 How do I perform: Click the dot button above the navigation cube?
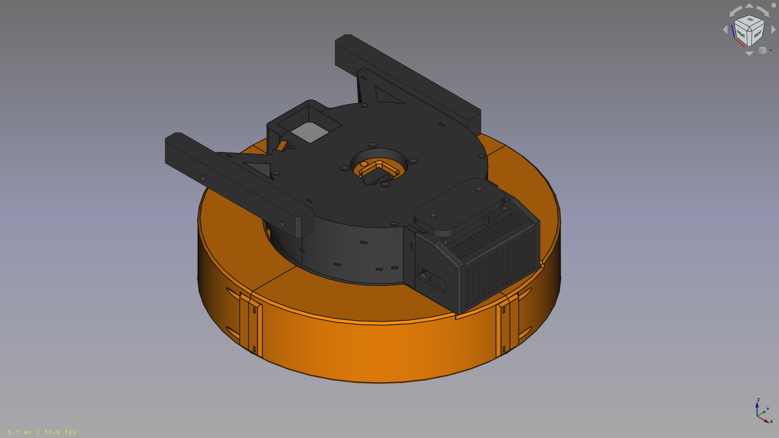point(773,6)
